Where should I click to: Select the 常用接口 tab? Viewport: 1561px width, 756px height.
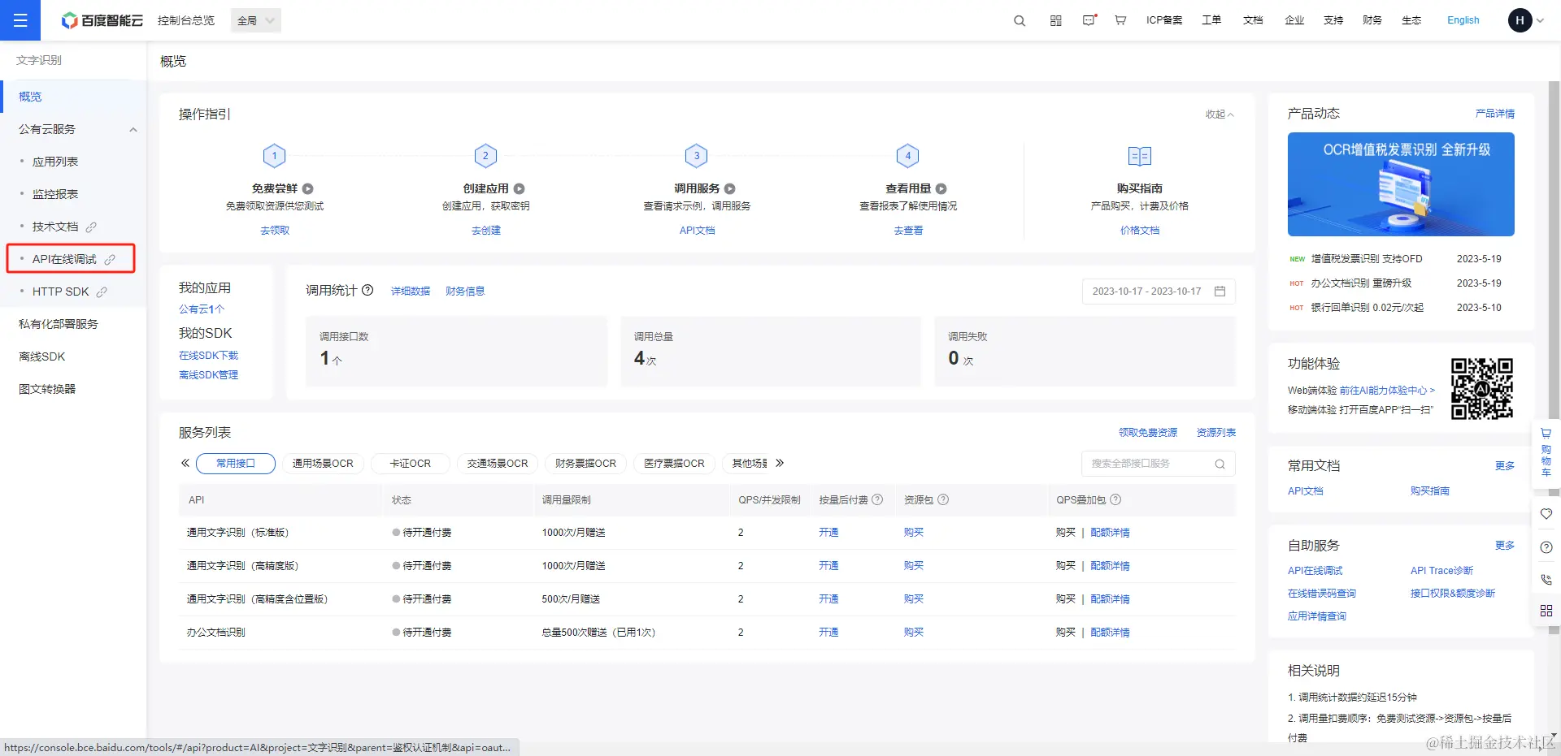pos(236,464)
